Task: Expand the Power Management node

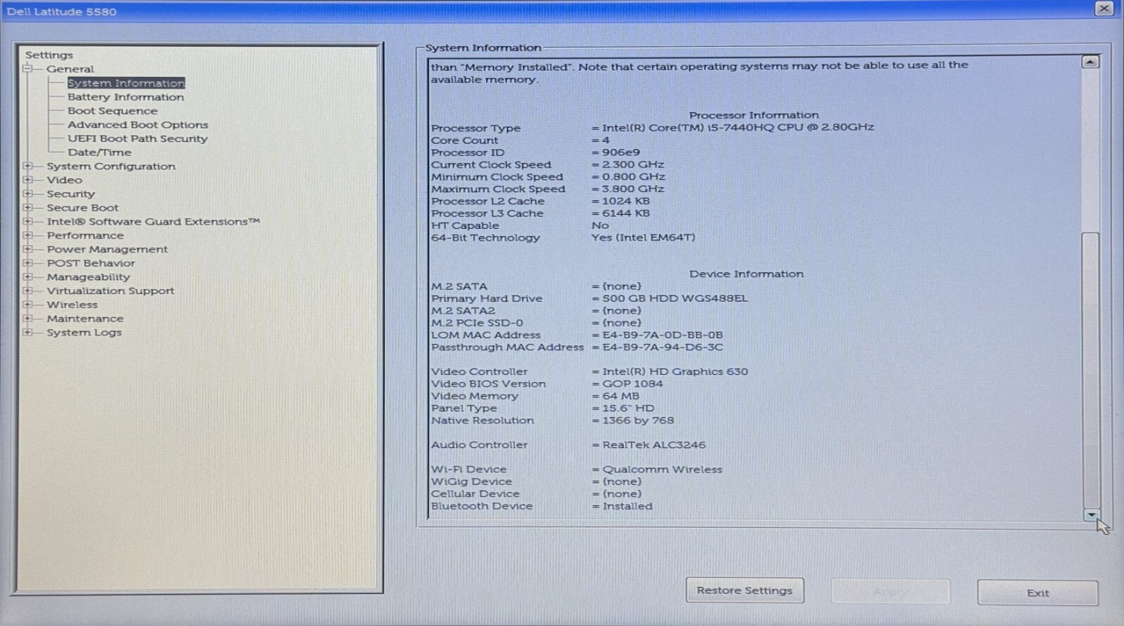Action: 27,249
